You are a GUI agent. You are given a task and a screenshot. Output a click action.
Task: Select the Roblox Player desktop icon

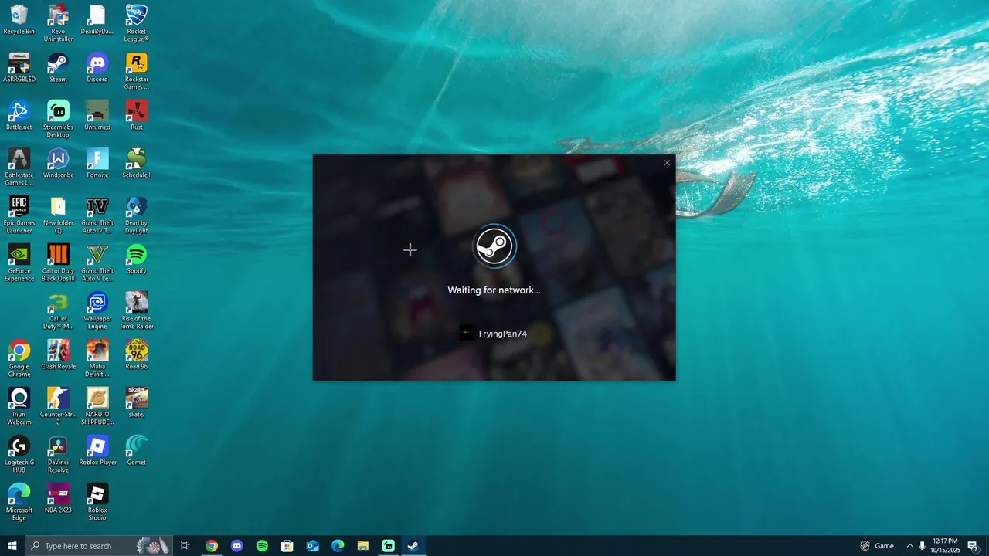pos(97,451)
